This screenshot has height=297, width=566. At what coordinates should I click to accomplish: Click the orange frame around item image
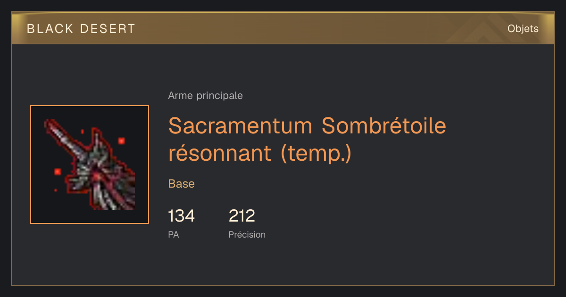point(90,106)
